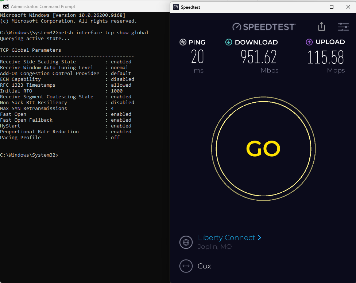Click the DOWNLOAD label
Viewport: 356px width, 283px height.
pyautogui.click(x=256, y=42)
